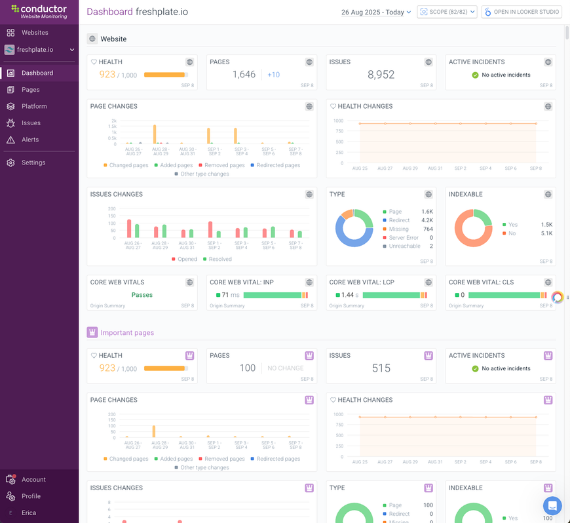Click globe icon on CORE WEB VITALS card
This screenshot has height=523, width=570.
[x=190, y=282]
